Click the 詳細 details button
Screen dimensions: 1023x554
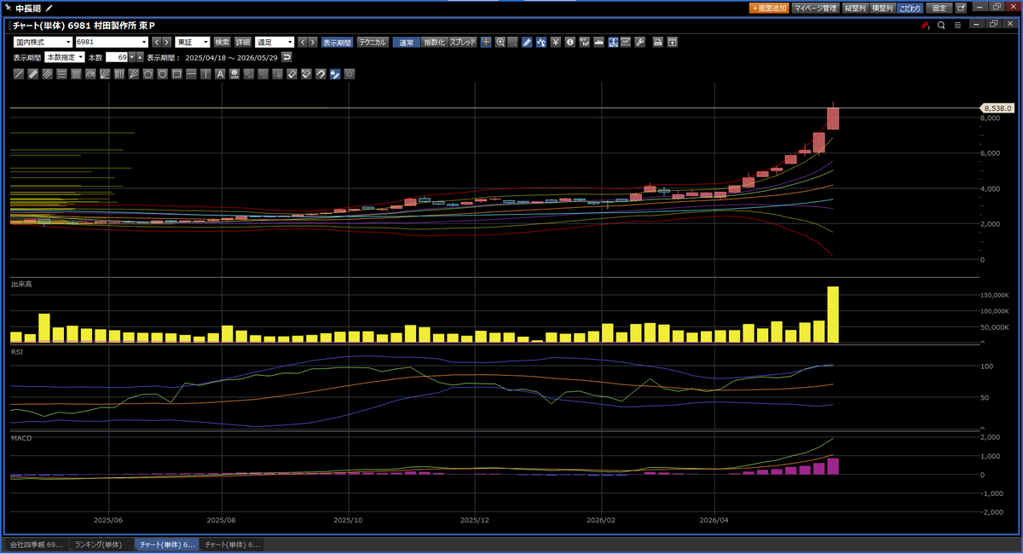point(243,42)
